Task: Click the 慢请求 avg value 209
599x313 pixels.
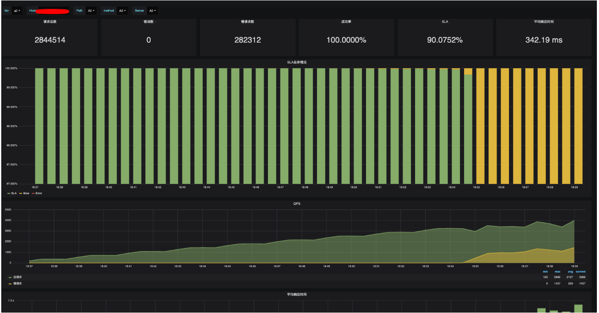Action: [570, 283]
